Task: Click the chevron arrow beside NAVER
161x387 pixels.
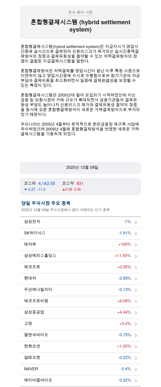Action: pos(136,369)
